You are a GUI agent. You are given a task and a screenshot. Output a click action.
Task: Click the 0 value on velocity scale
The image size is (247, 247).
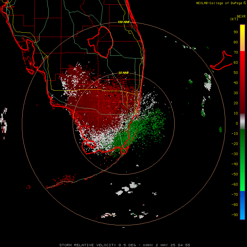pyautogui.click(x=237, y=123)
